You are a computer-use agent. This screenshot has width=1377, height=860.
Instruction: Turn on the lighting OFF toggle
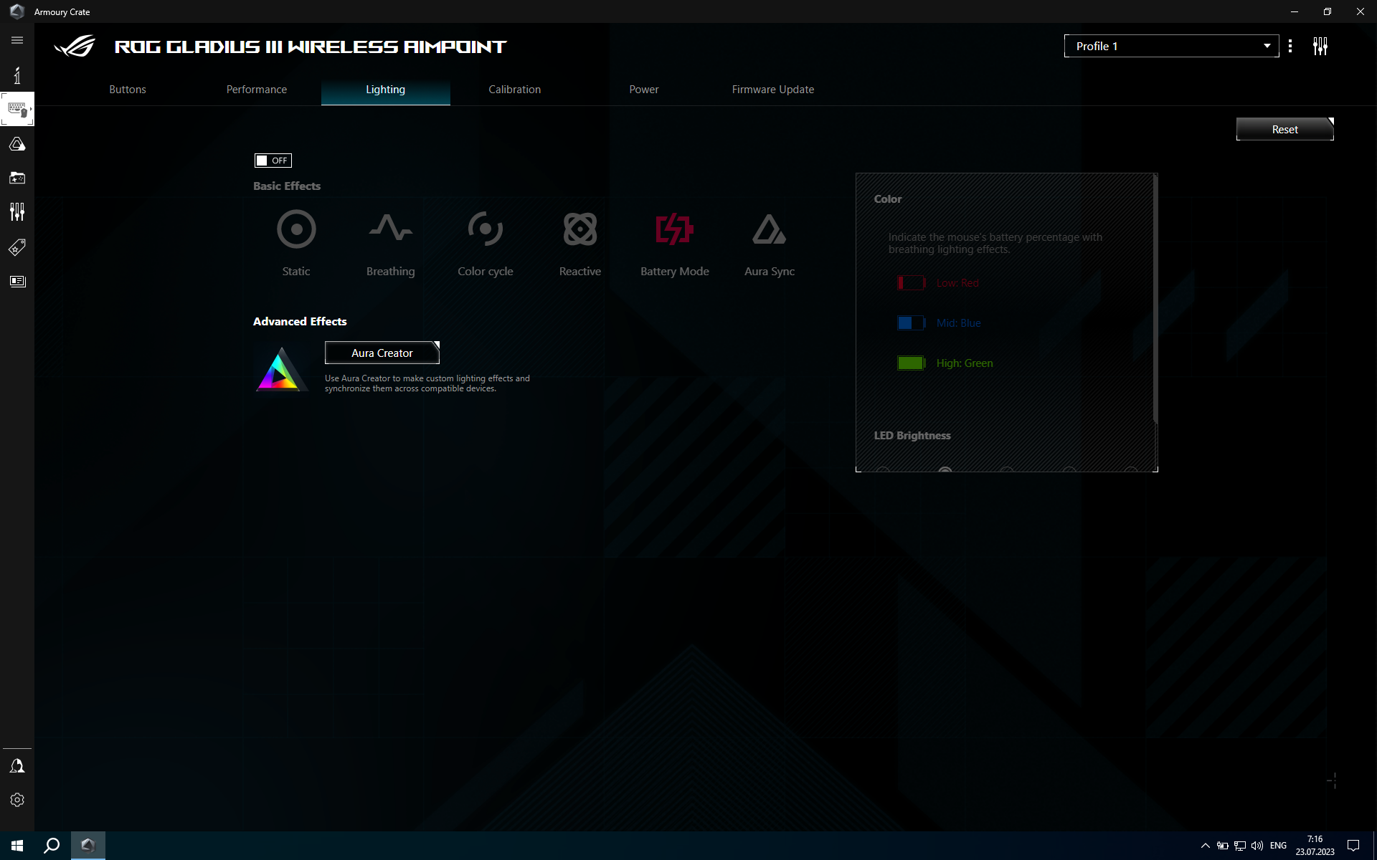coord(273,160)
